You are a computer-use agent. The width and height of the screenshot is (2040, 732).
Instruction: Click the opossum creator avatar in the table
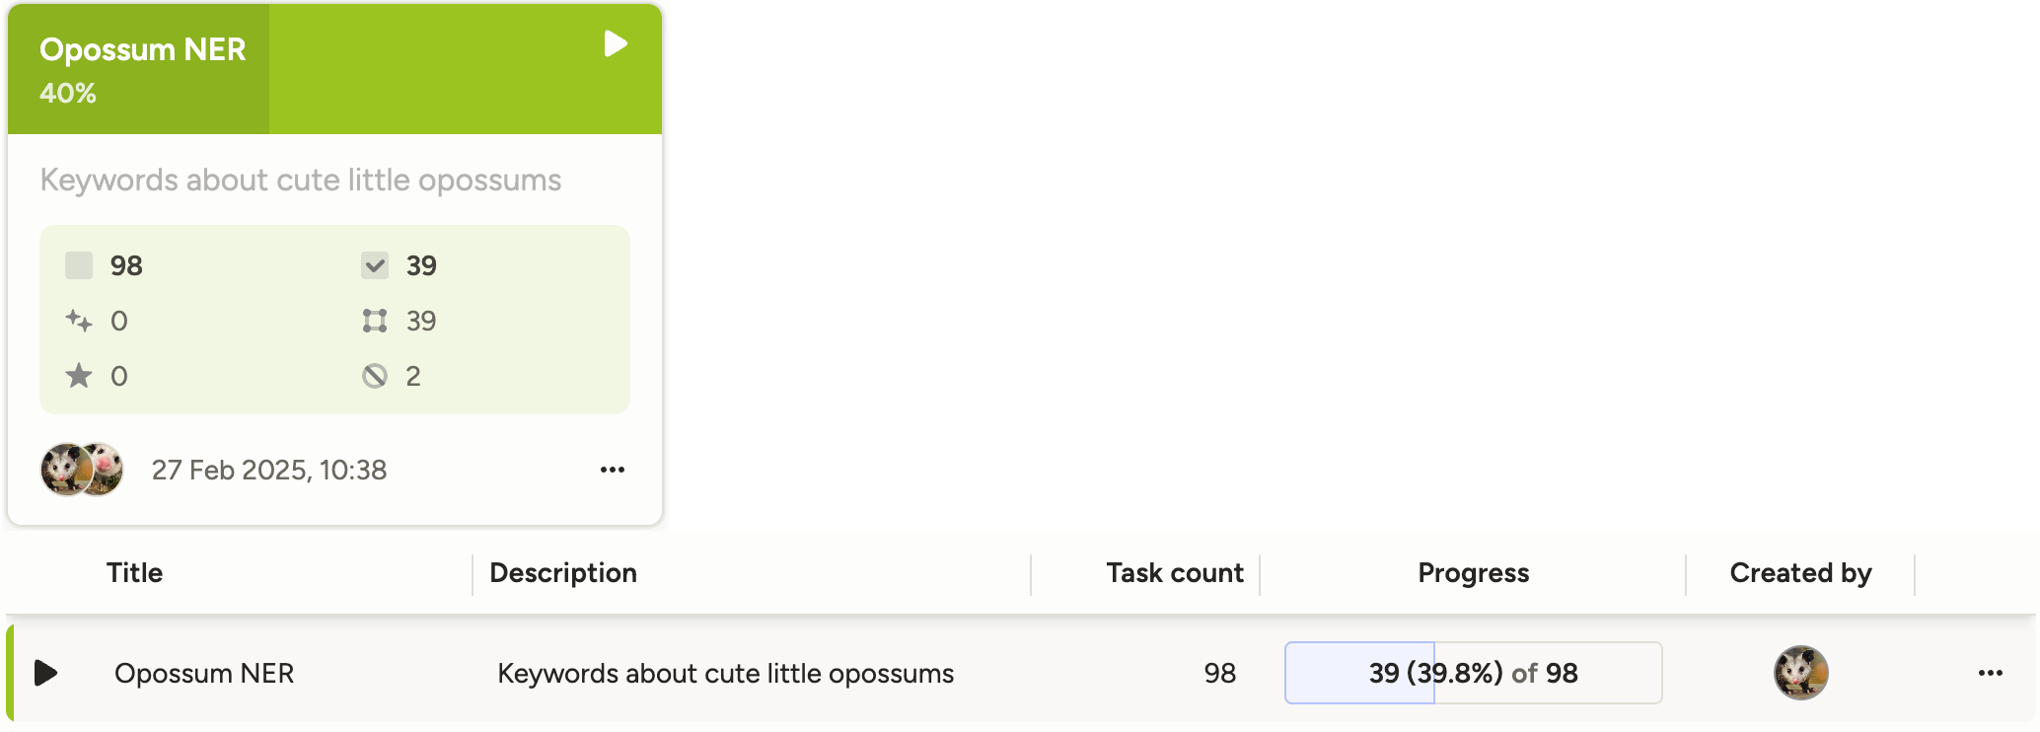1800,673
